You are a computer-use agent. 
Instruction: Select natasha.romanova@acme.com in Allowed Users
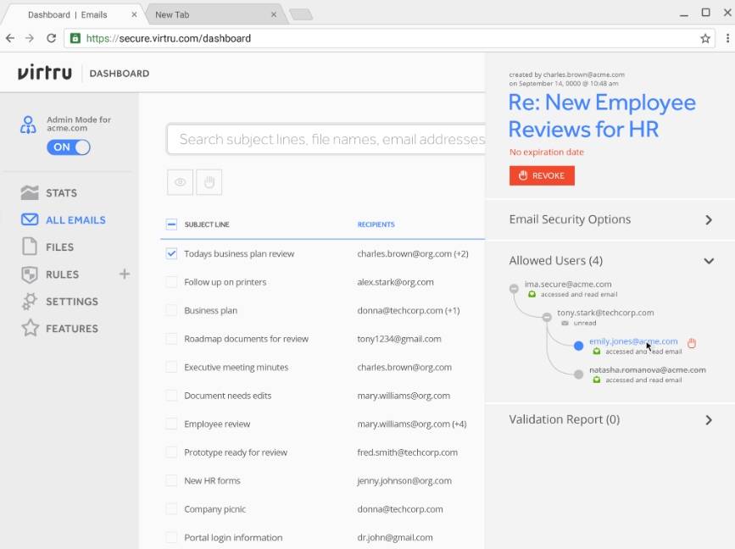click(x=648, y=369)
